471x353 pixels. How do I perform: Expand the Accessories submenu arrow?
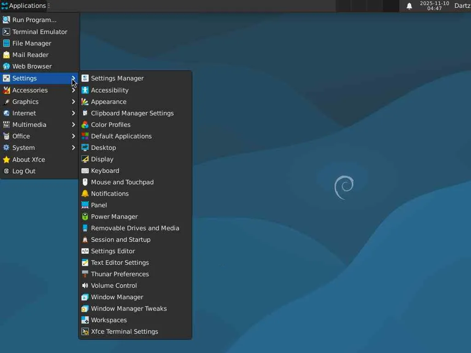(x=73, y=90)
